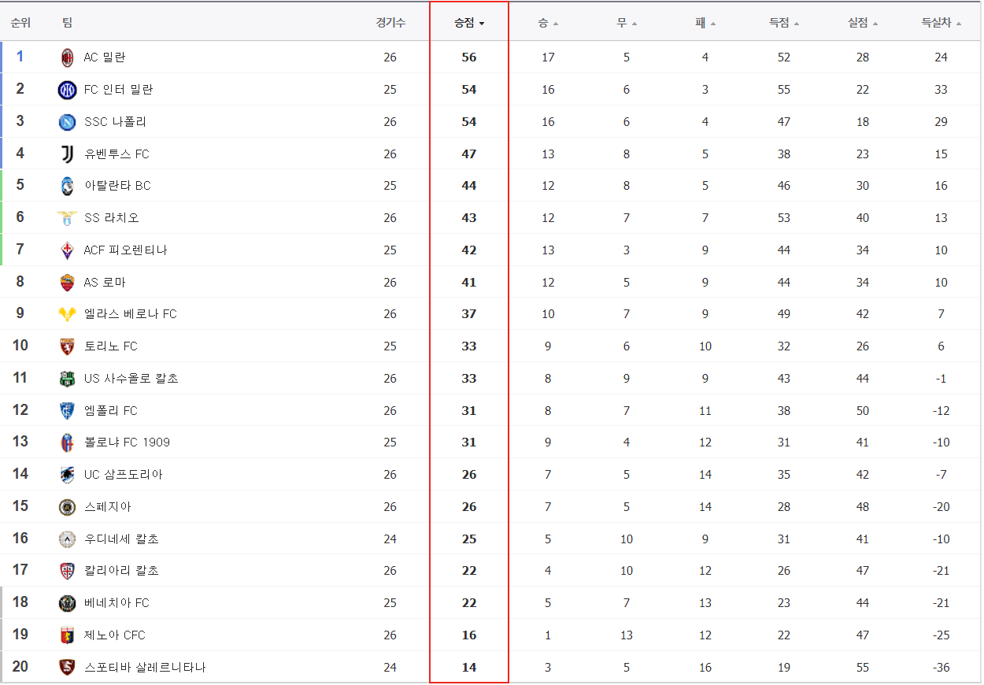This screenshot has height=685, width=984.
Task: Click the Hellas Verona logo icon
Action: click(67, 314)
